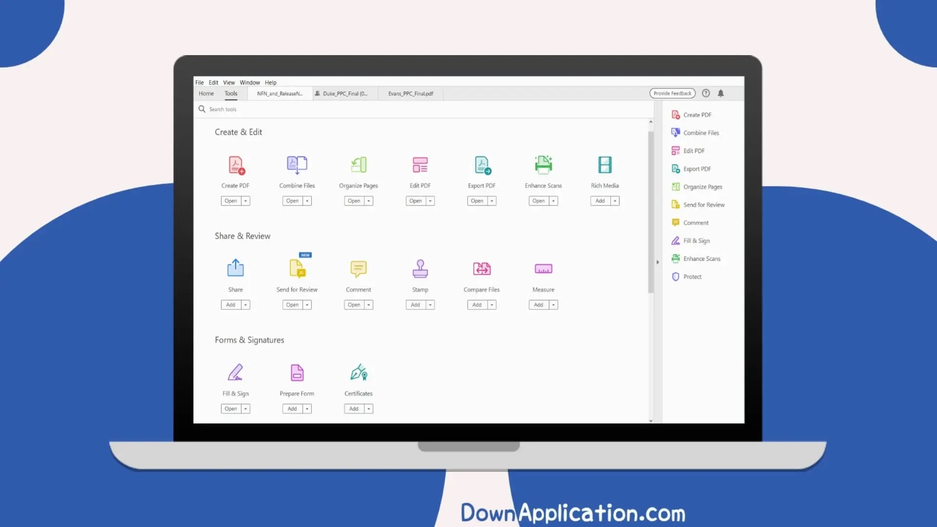Click the Send for Review icon
Viewport: 937px width, 527px height.
pos(297,269)
